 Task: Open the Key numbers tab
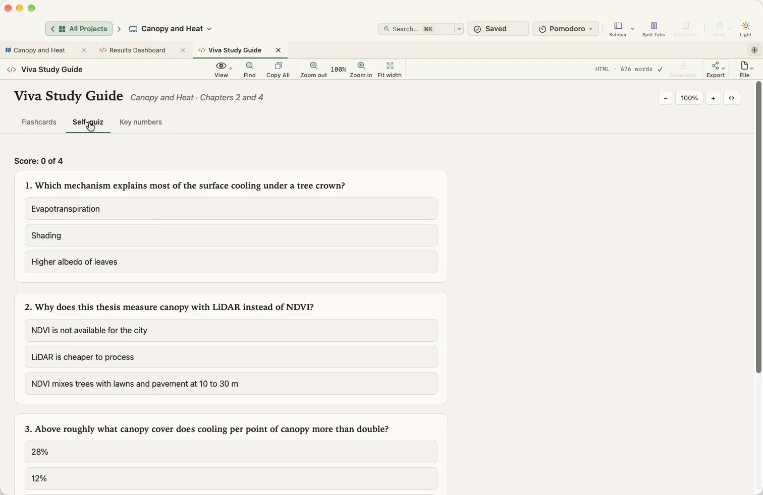141,122
